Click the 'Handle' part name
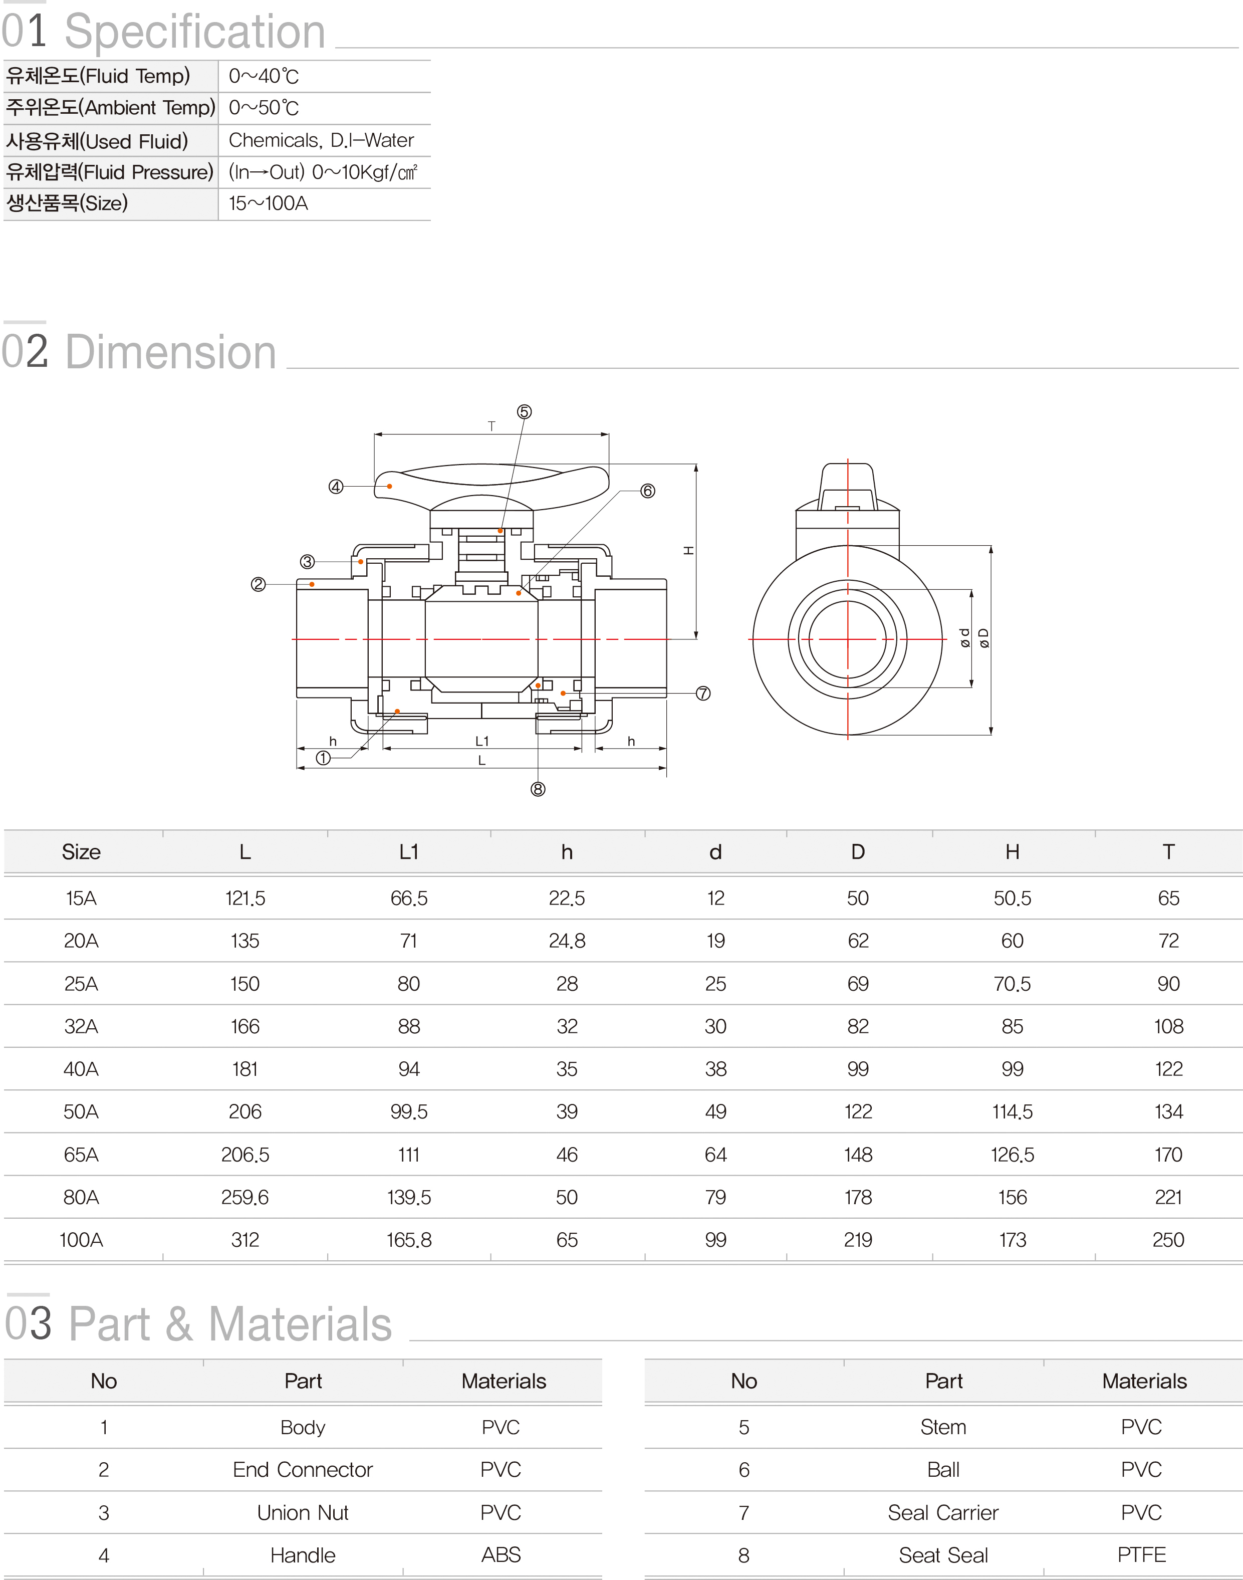The width and height of the screenshot is (1243, 1580). click(x=303, y=1555)
